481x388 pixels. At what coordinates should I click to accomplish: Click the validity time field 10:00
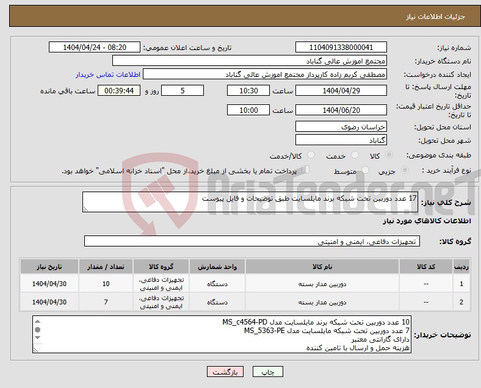click(248, 110)
